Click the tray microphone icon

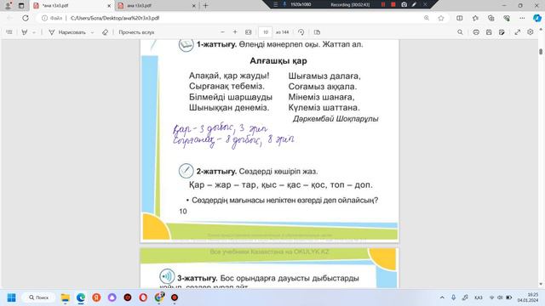(453, 297)
